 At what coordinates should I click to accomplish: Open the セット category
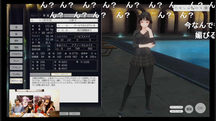pos(16,61)
